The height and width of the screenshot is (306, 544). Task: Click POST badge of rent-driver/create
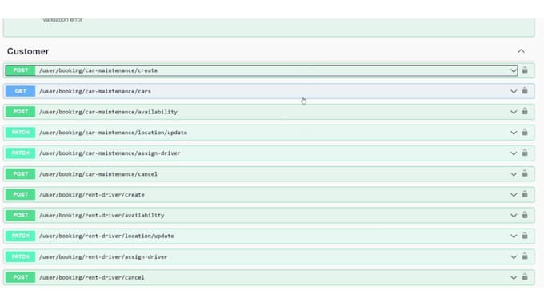[20, 194]
